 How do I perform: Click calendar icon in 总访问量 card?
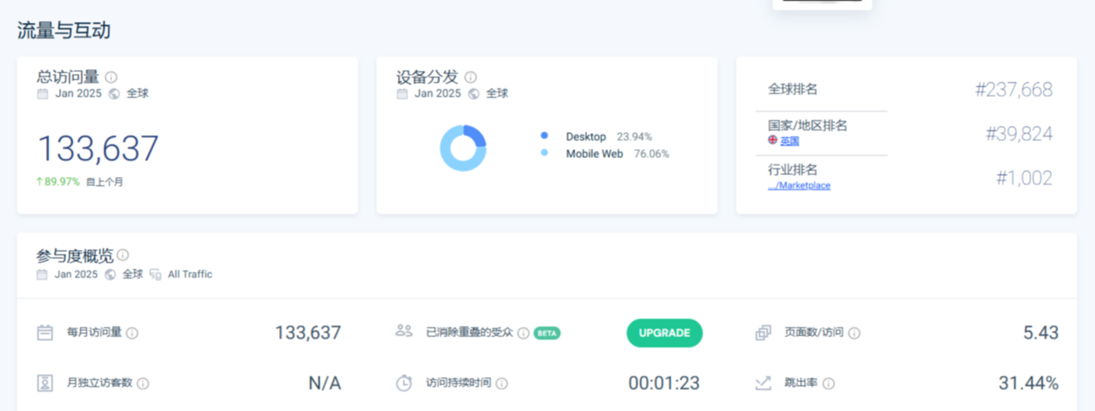43,94
